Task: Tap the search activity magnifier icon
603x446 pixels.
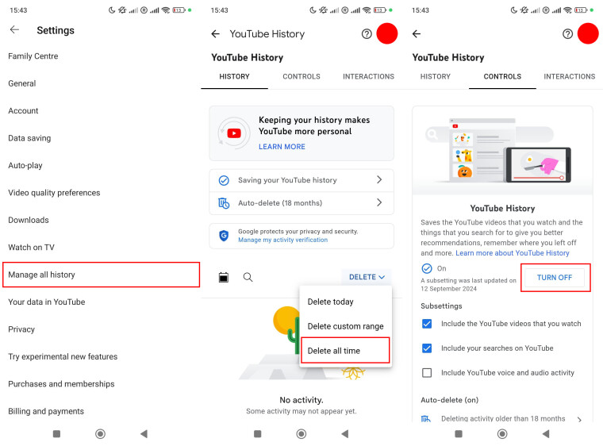Action: (248, 277)
